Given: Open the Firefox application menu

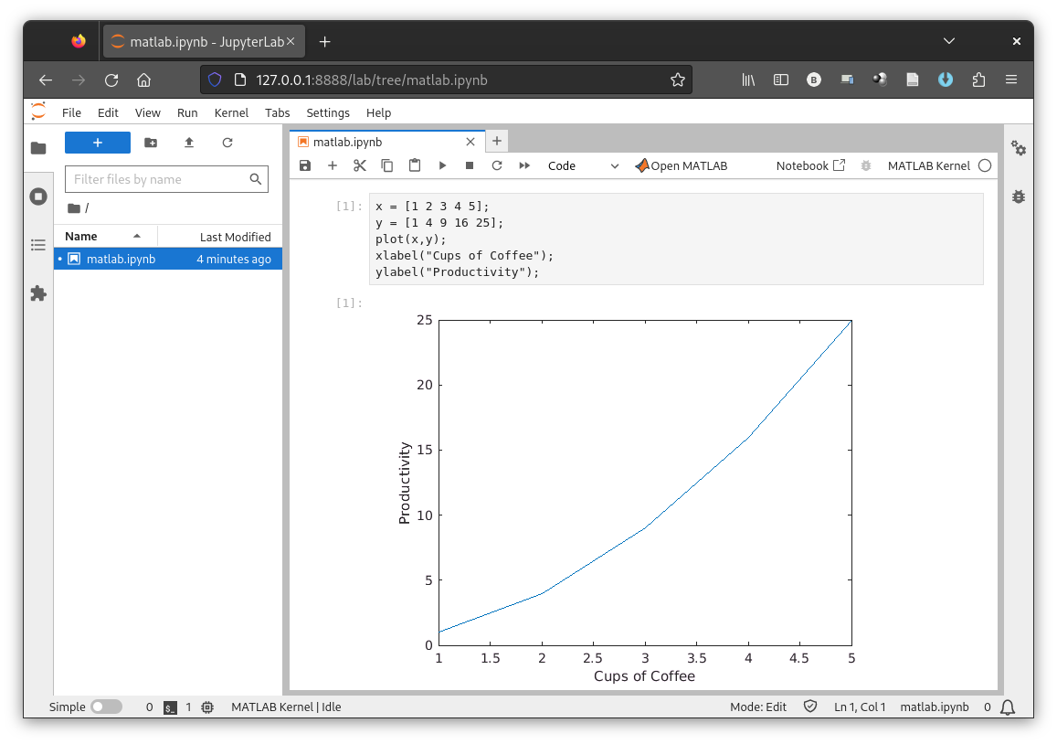Looking at the screenshot, I should [1011, 80].
